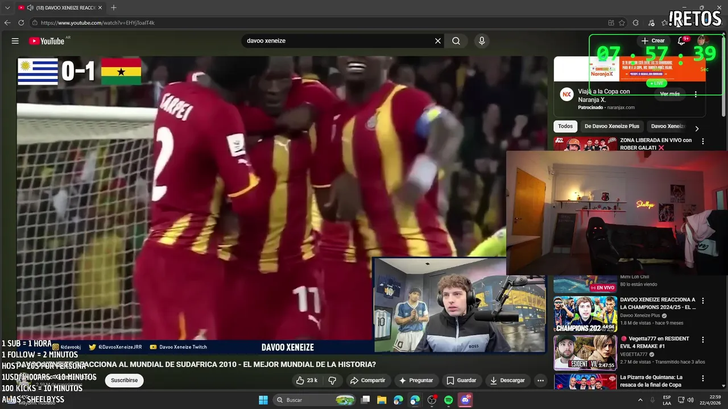The height and width of the screenshot is (409, 728).
Task: Click the YouTube URL address bar
Action: 318,23
